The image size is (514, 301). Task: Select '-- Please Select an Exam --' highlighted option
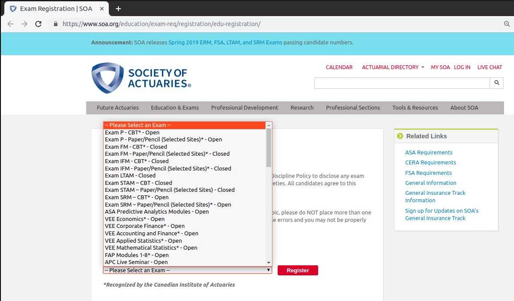point(185,125)
